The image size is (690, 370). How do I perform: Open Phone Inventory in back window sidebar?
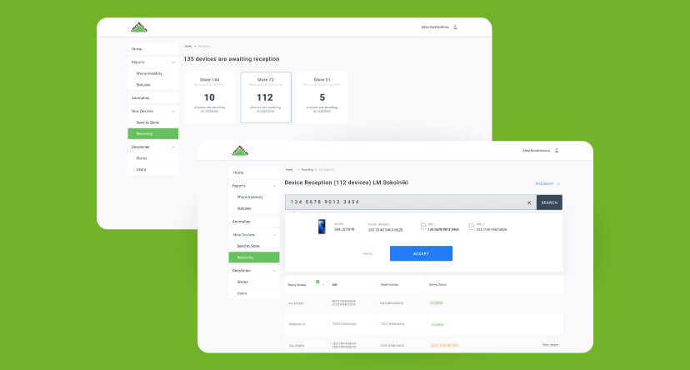(x=150, y=73)
